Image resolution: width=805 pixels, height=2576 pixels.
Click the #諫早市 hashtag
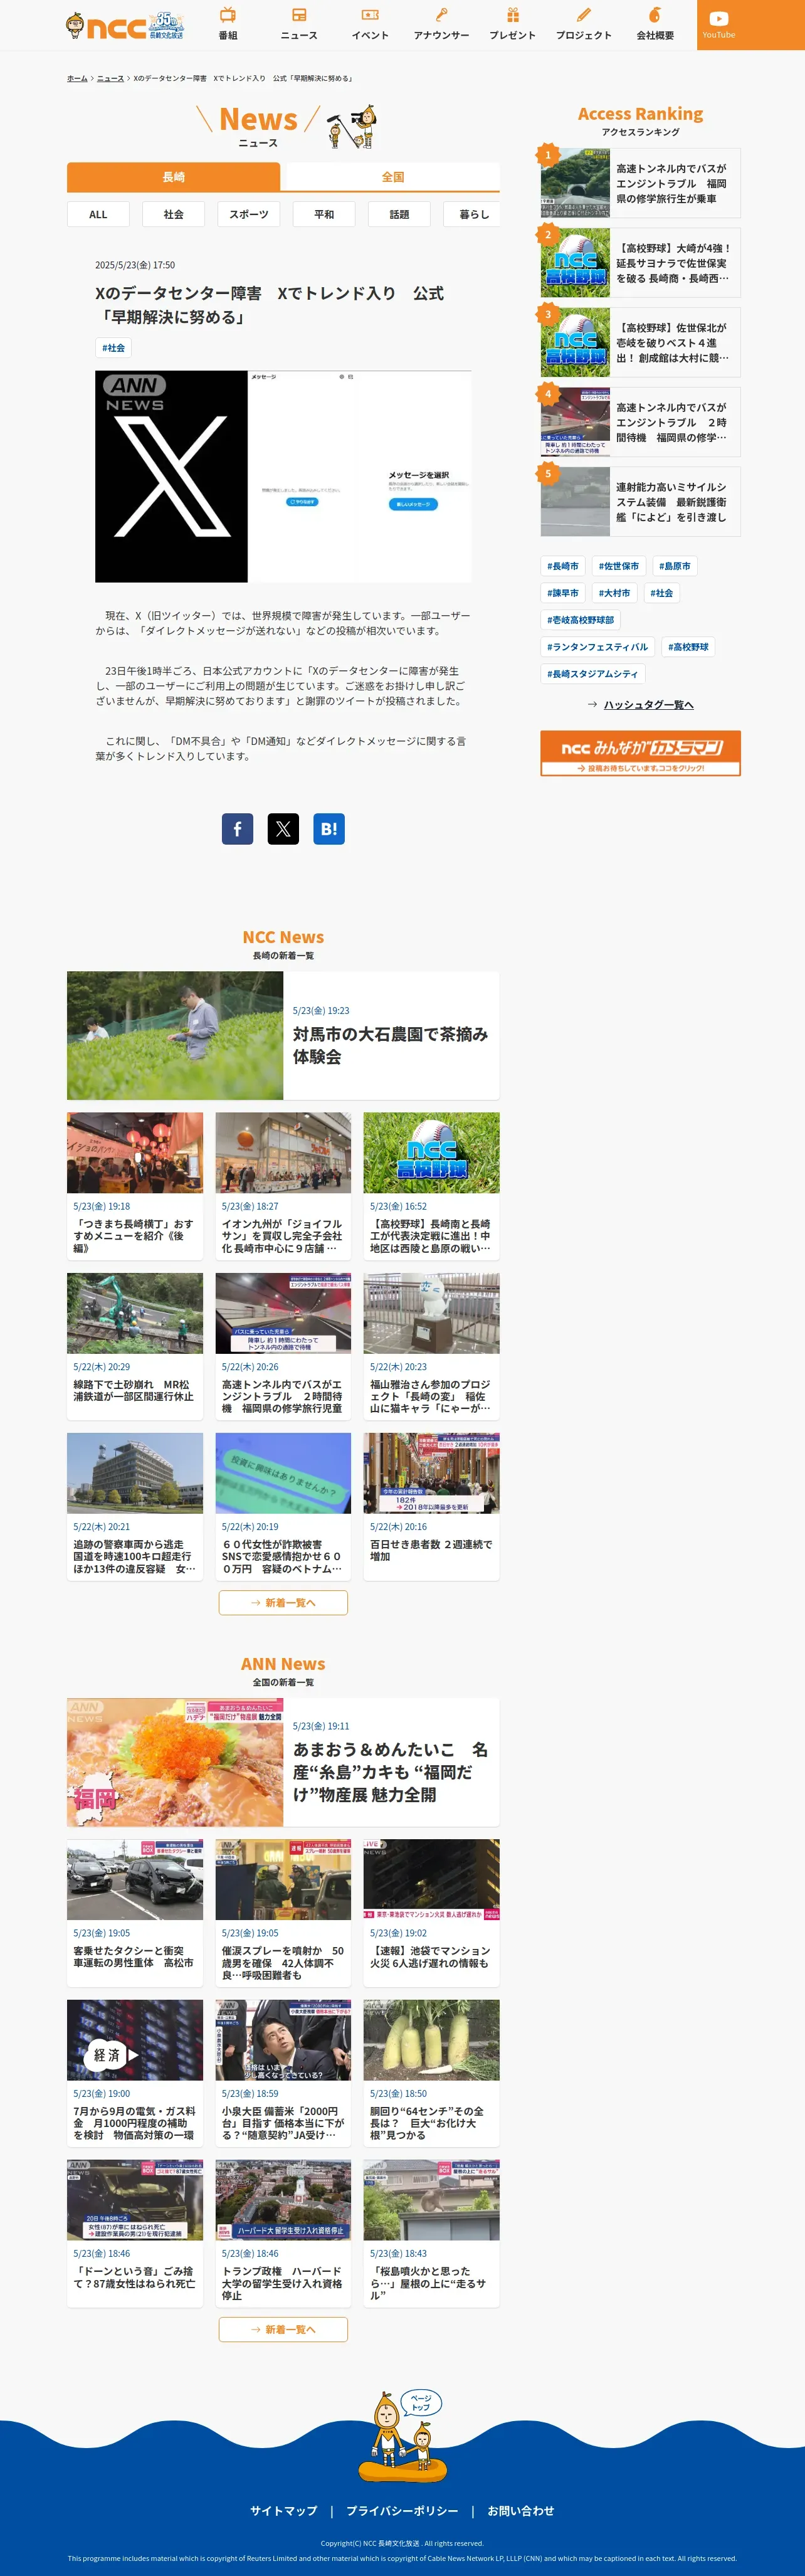tap(563, 593)
